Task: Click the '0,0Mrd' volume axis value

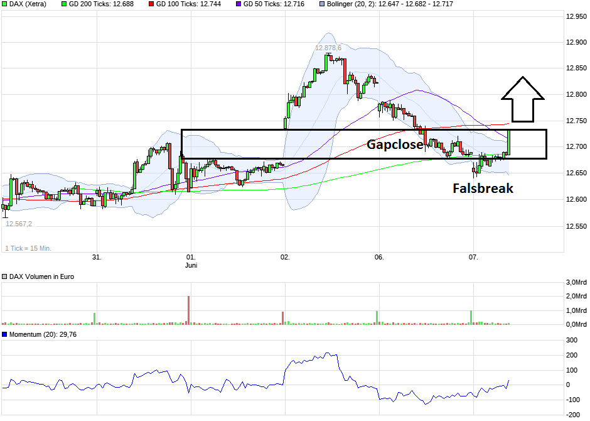Action: pos(576,325)
